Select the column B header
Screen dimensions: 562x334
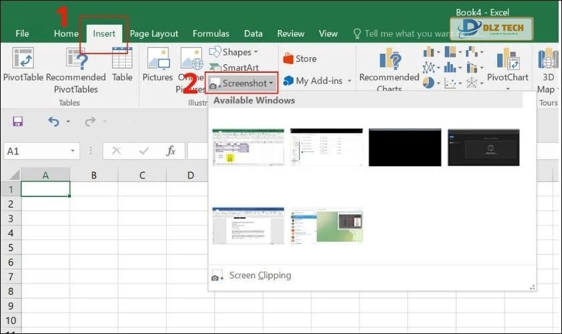[x=94, y=176]
